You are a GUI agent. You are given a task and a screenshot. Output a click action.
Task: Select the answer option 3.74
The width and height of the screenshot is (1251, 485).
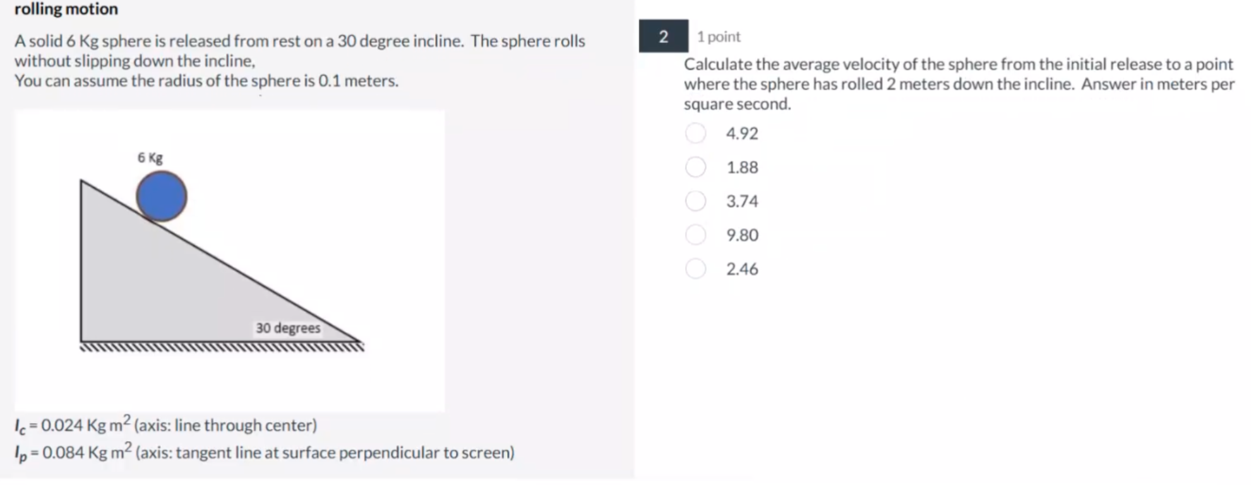pos(742,201)
